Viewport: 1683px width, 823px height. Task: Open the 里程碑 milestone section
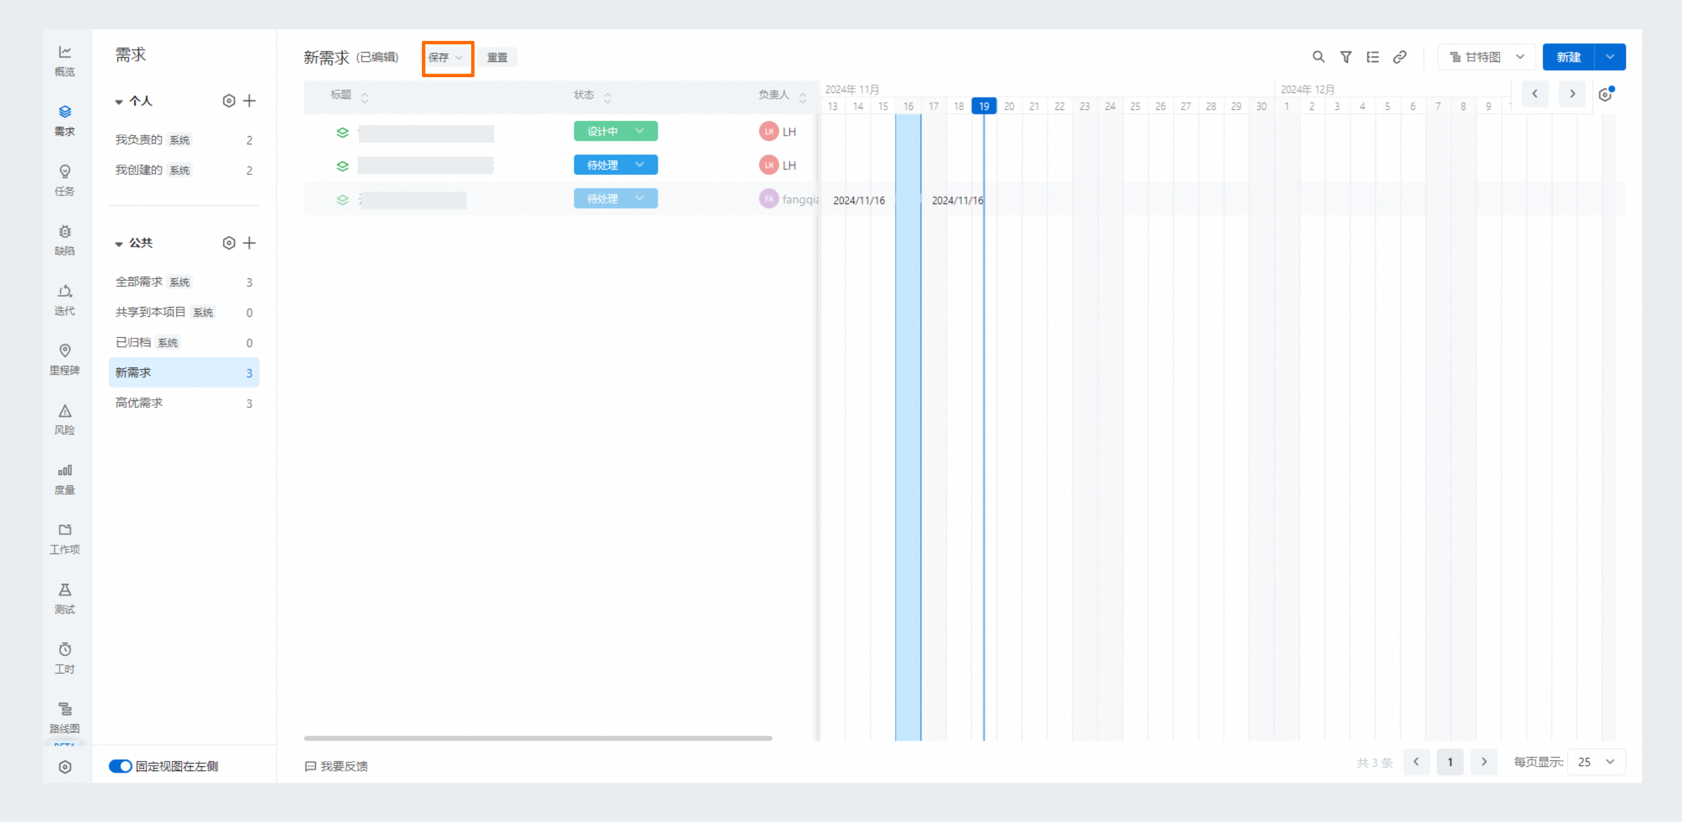(x=65, y=359)
